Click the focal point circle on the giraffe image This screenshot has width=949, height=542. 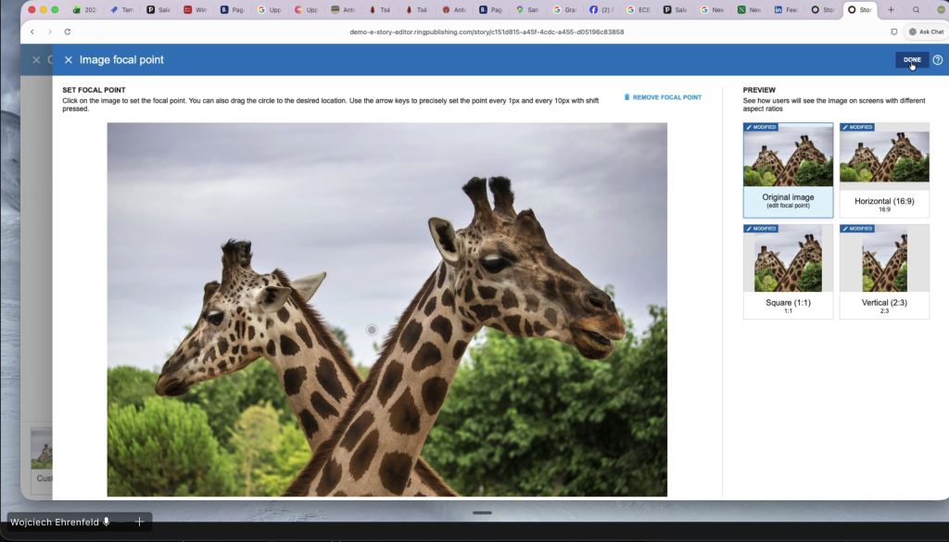(x=372, y=330)
